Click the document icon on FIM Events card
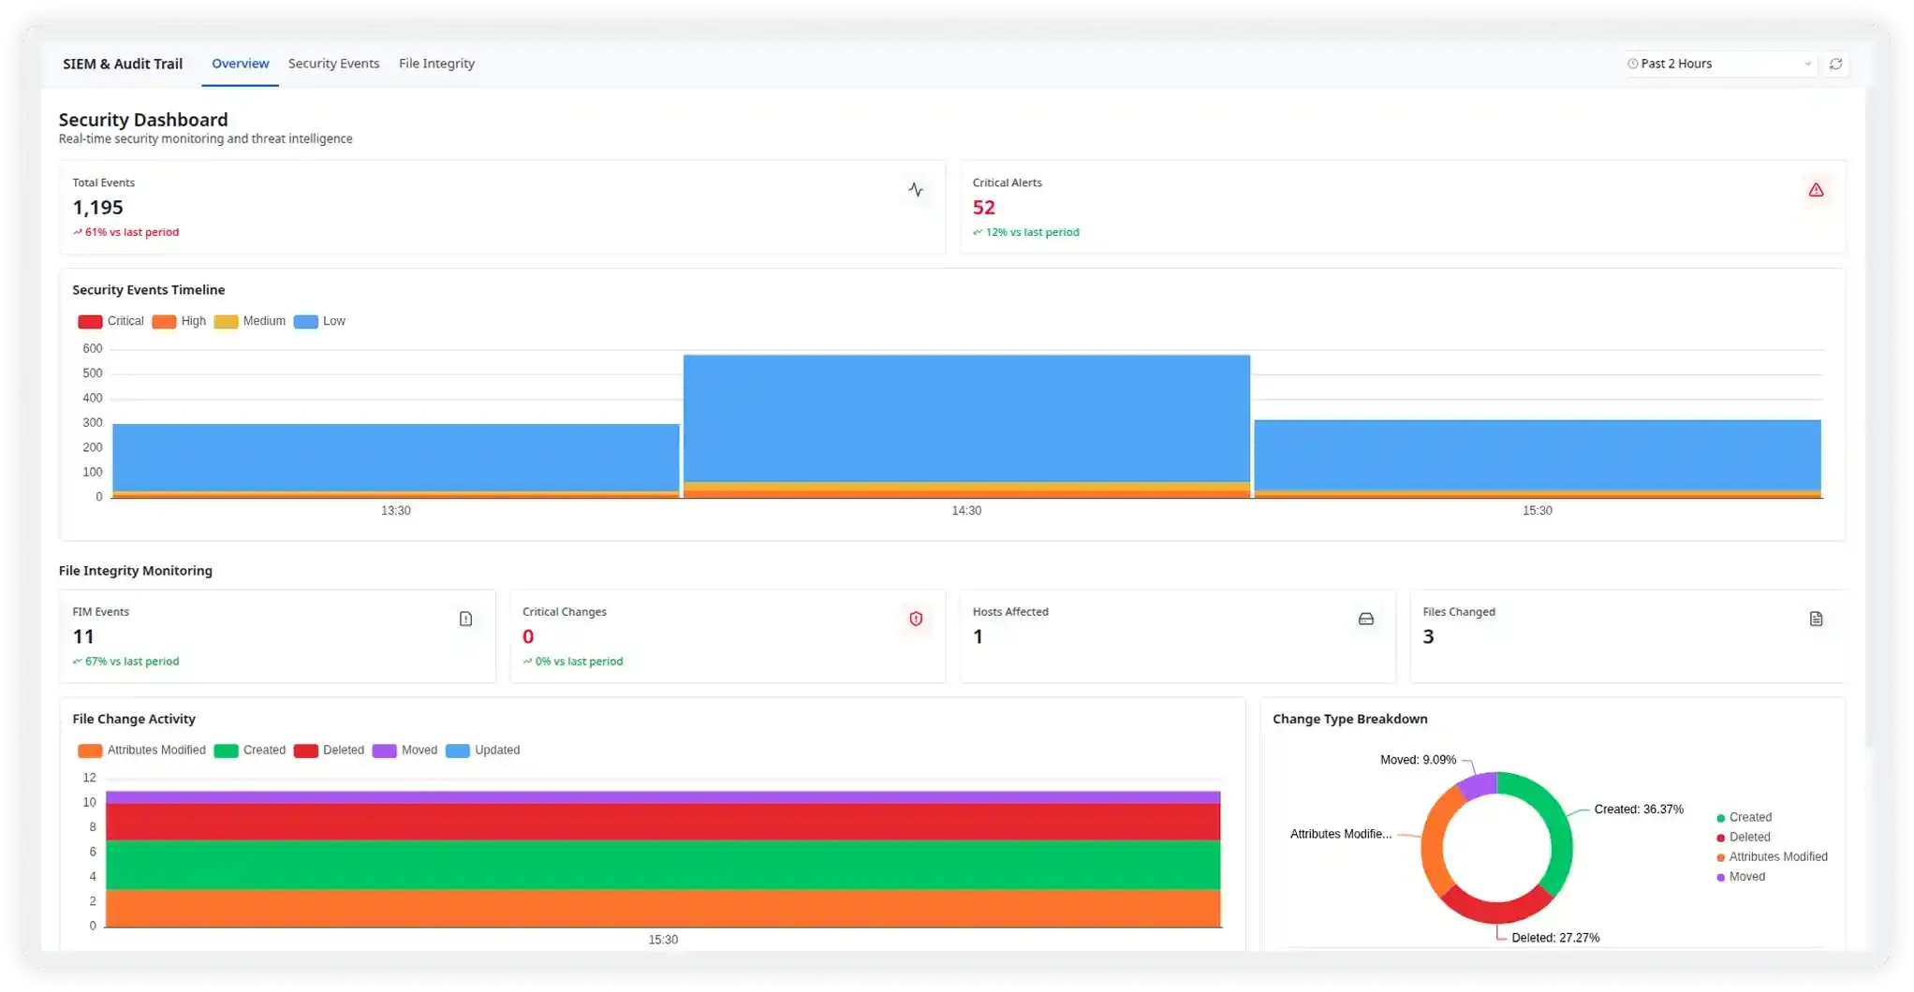Screen dimensions: 1914x992 tap(465, 619)
